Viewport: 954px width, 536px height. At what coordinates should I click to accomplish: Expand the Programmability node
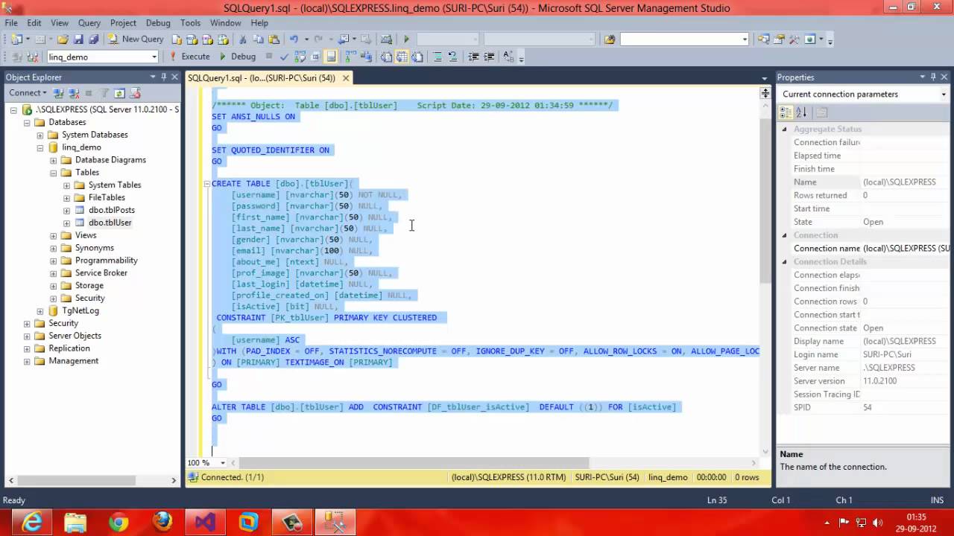point(54,261)
